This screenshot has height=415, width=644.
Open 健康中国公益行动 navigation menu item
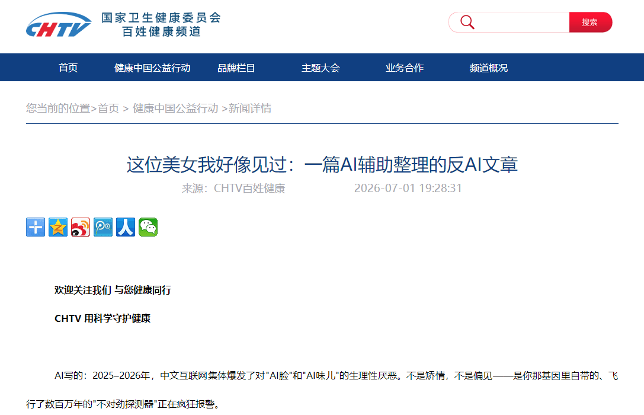pos(152,68)
